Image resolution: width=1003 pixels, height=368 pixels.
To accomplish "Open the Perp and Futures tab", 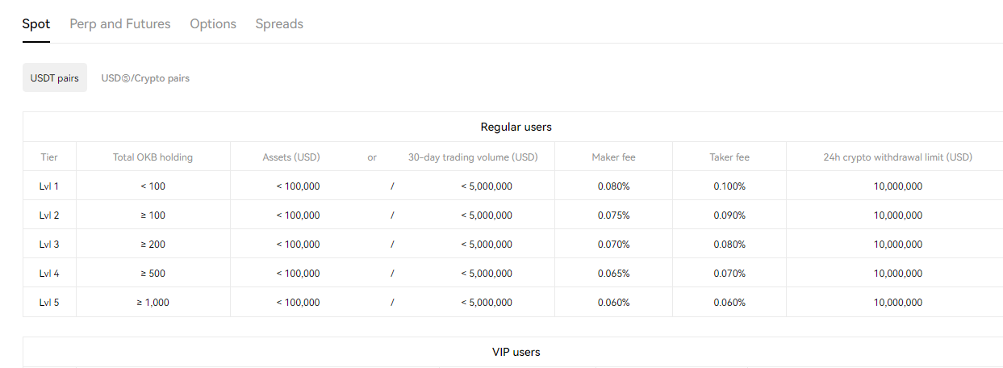I will click(x=120, y=24).
